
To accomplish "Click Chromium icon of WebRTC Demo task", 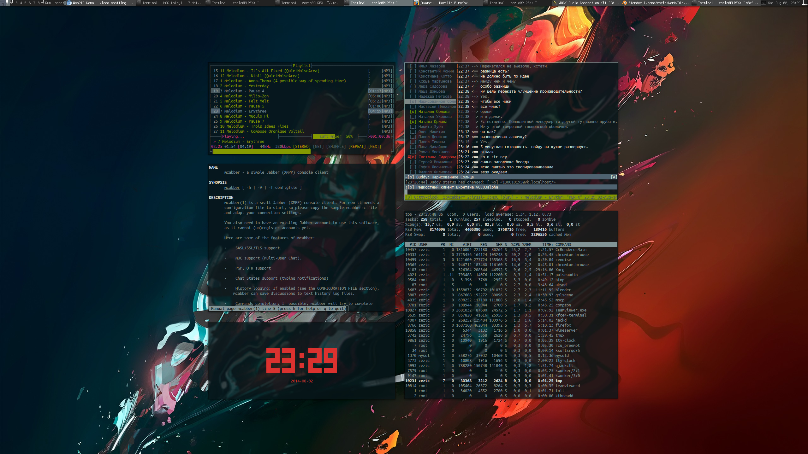I will point(69,3).
